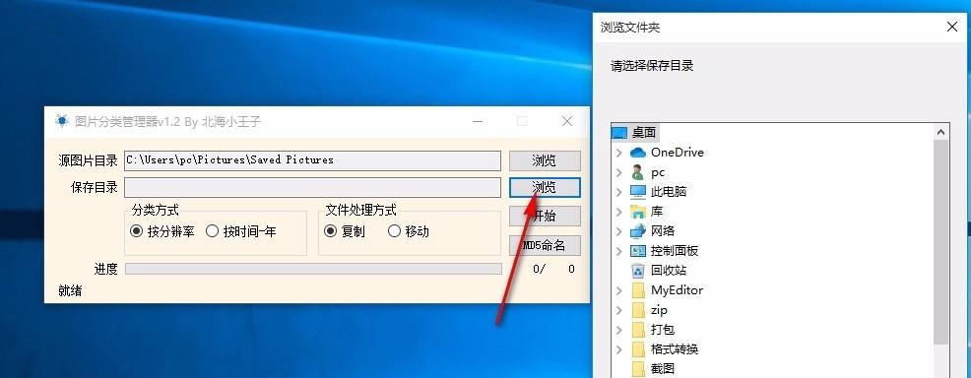Click the 源图片目录 path input field
The image size is (971, 378).
click(x=312, y=160)
